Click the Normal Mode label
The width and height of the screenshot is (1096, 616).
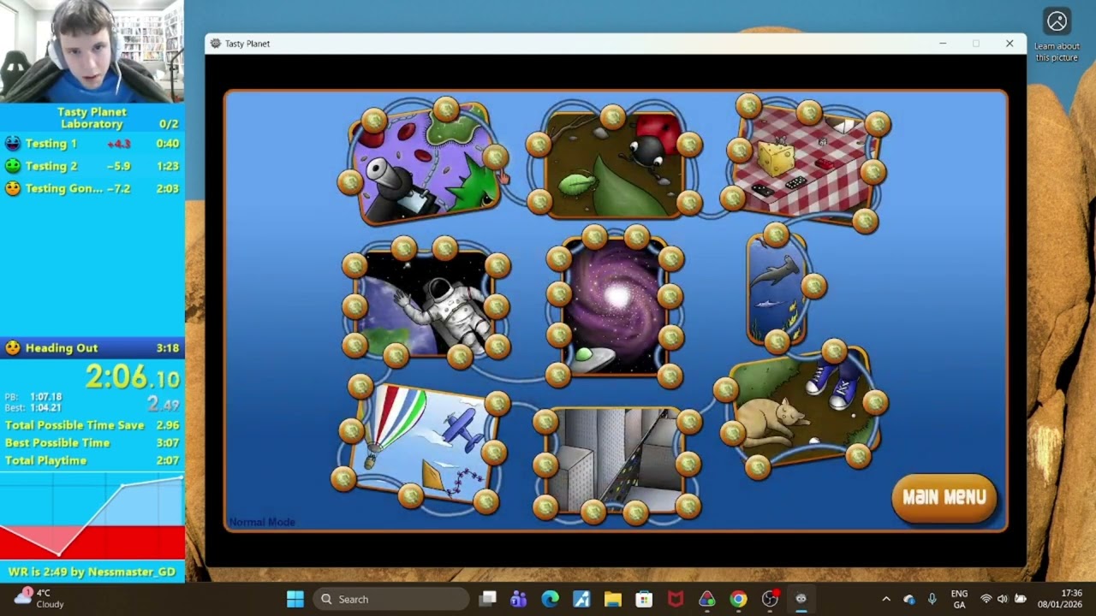(262, 522)
